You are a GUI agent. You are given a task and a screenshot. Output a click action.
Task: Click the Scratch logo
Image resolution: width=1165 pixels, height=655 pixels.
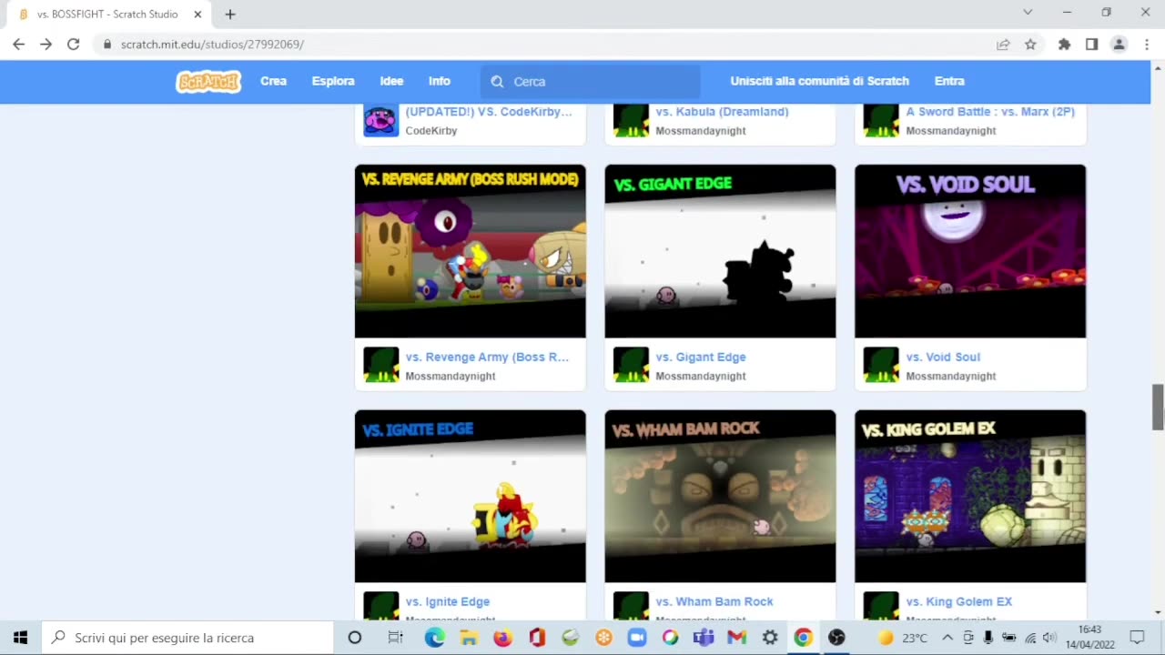point(208,82)
